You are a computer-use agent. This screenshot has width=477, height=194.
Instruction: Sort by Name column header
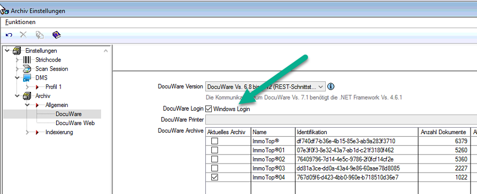(x=273, y=132)
